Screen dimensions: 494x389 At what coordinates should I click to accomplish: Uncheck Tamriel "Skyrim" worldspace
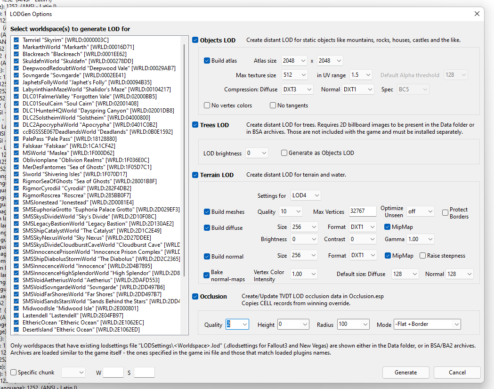coord(16,40)
